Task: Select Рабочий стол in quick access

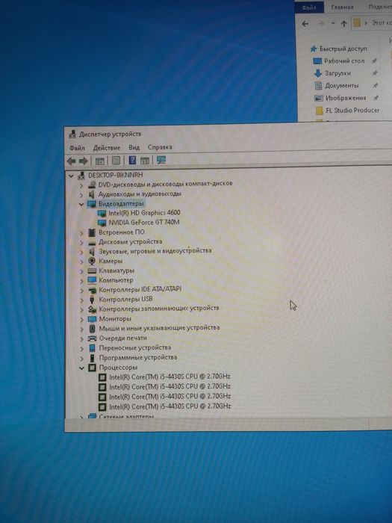Action: point(344,61)
